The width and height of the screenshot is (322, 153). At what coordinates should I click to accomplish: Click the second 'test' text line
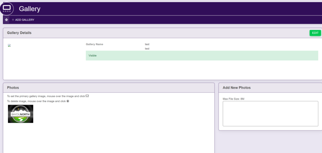click(147, 49)
